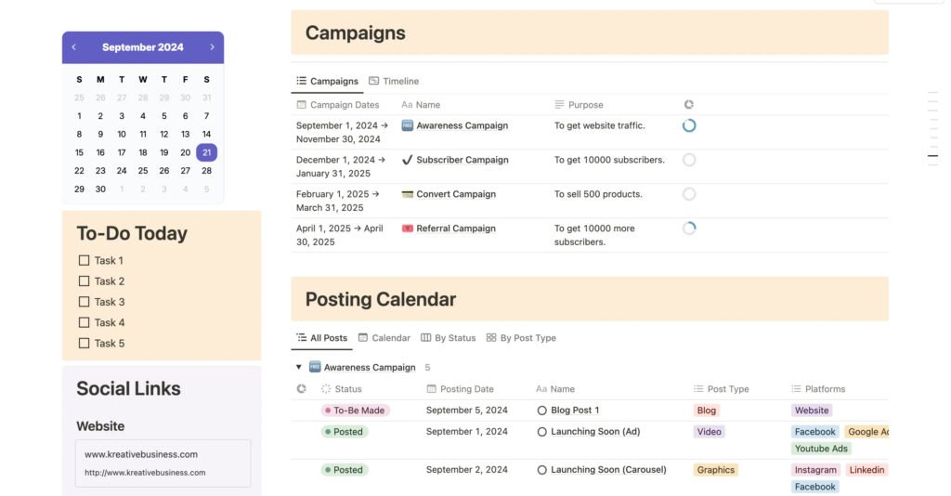The image size is (951, 496).
Task: Click the Blog post type tag
Action: tap(706, 411)
